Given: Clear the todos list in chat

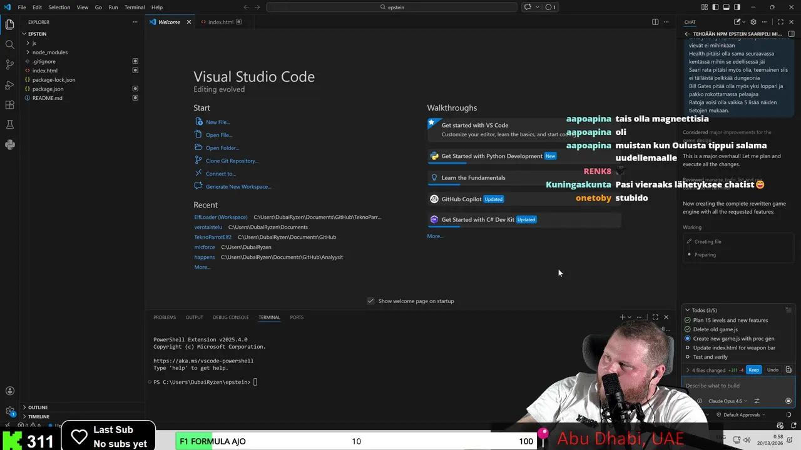Looking at the screenshot, I should click(x=788, y=310).
